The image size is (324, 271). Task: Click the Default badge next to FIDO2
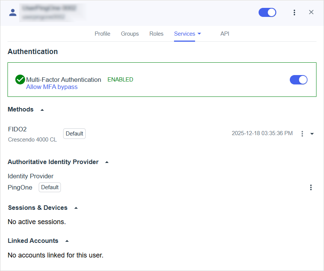74,134
